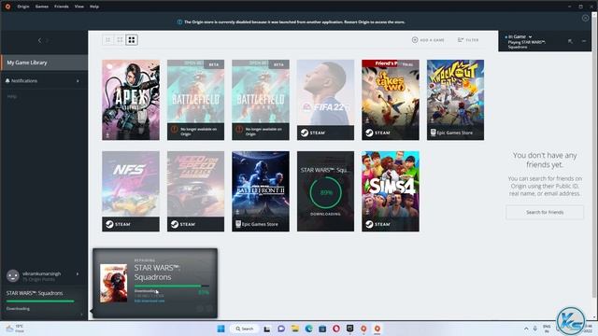Show hidden system tray icons

tap(526, 329)
